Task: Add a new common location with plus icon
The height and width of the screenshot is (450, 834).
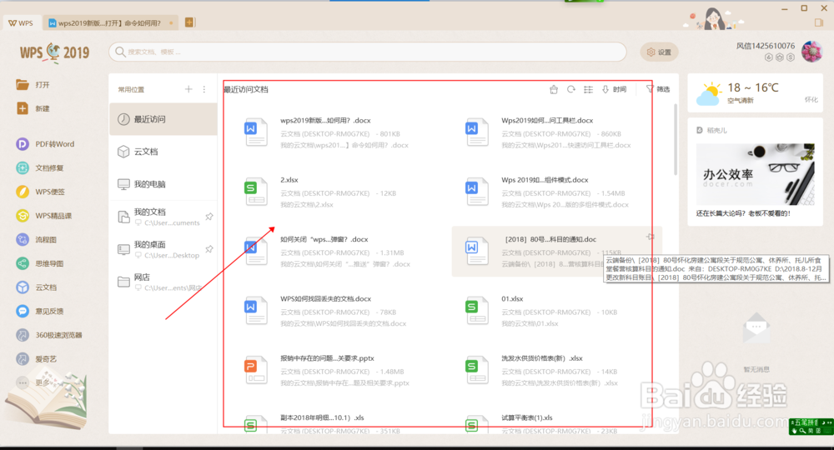Action: (188, 89)
